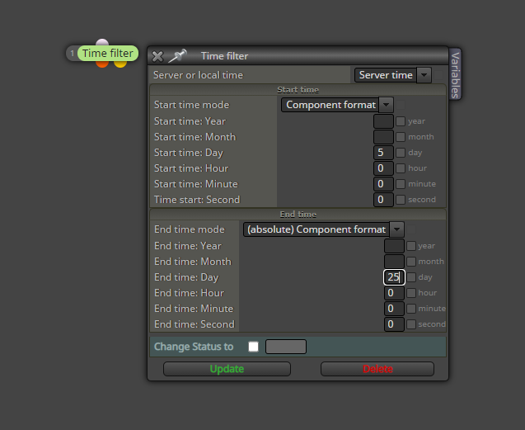Click the number 1 badge on node

click(x=72, y=54)
